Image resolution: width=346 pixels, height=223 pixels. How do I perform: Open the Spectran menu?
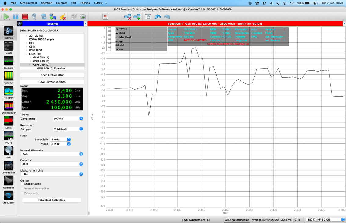(46, 3)
